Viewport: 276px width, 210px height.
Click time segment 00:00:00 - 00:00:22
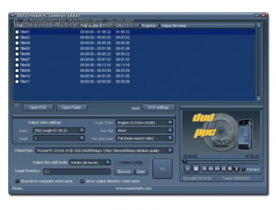coord(96,54)
